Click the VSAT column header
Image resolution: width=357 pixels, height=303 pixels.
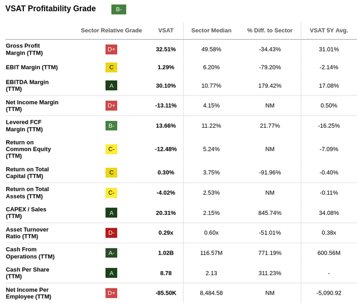(x=166, y=30)
